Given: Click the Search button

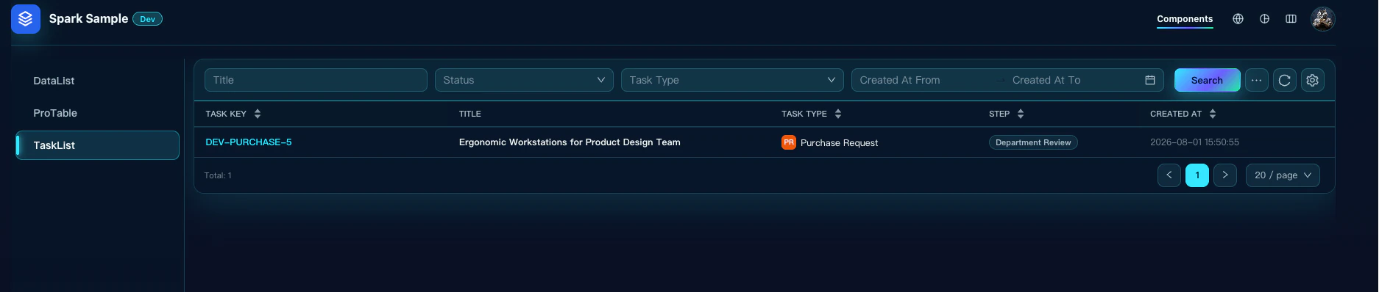Looking at the screenshot, I should (x=1207, y=80).
